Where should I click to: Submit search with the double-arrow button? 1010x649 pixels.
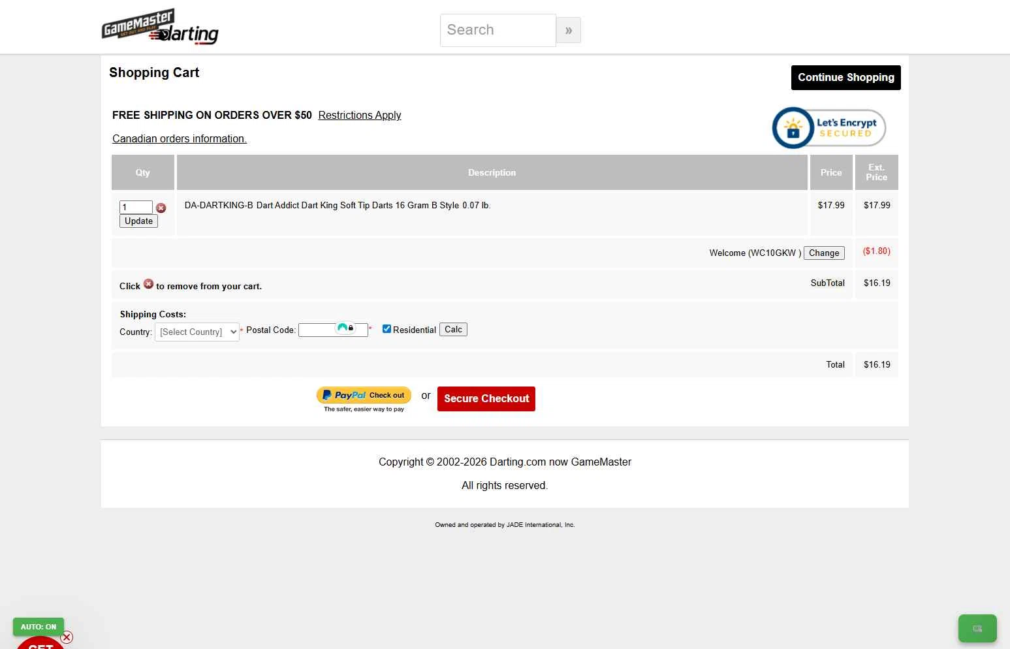[x=569, y=30]
